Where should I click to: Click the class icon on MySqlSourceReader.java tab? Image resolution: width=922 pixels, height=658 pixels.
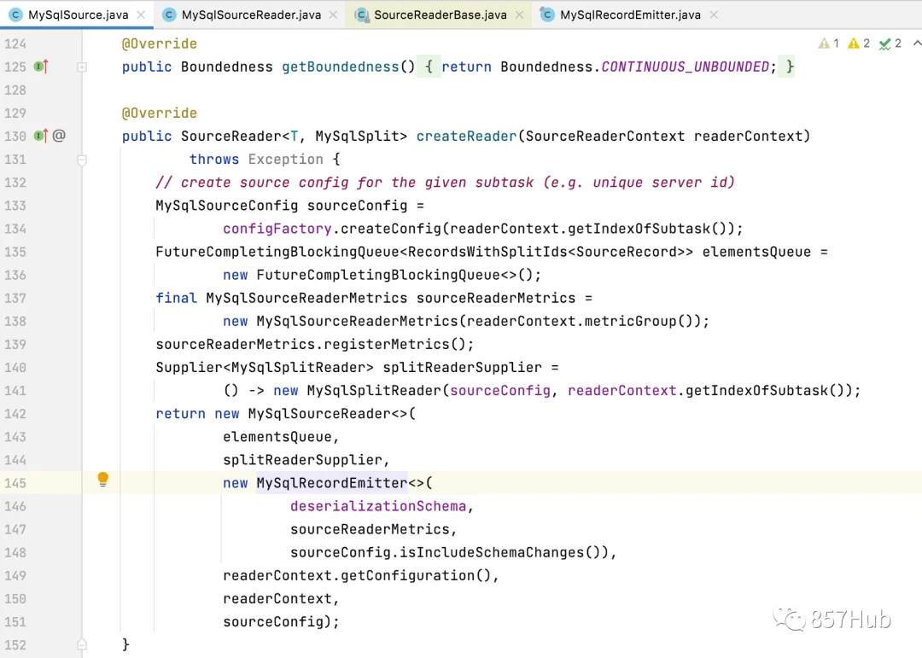tap(169, 15)
